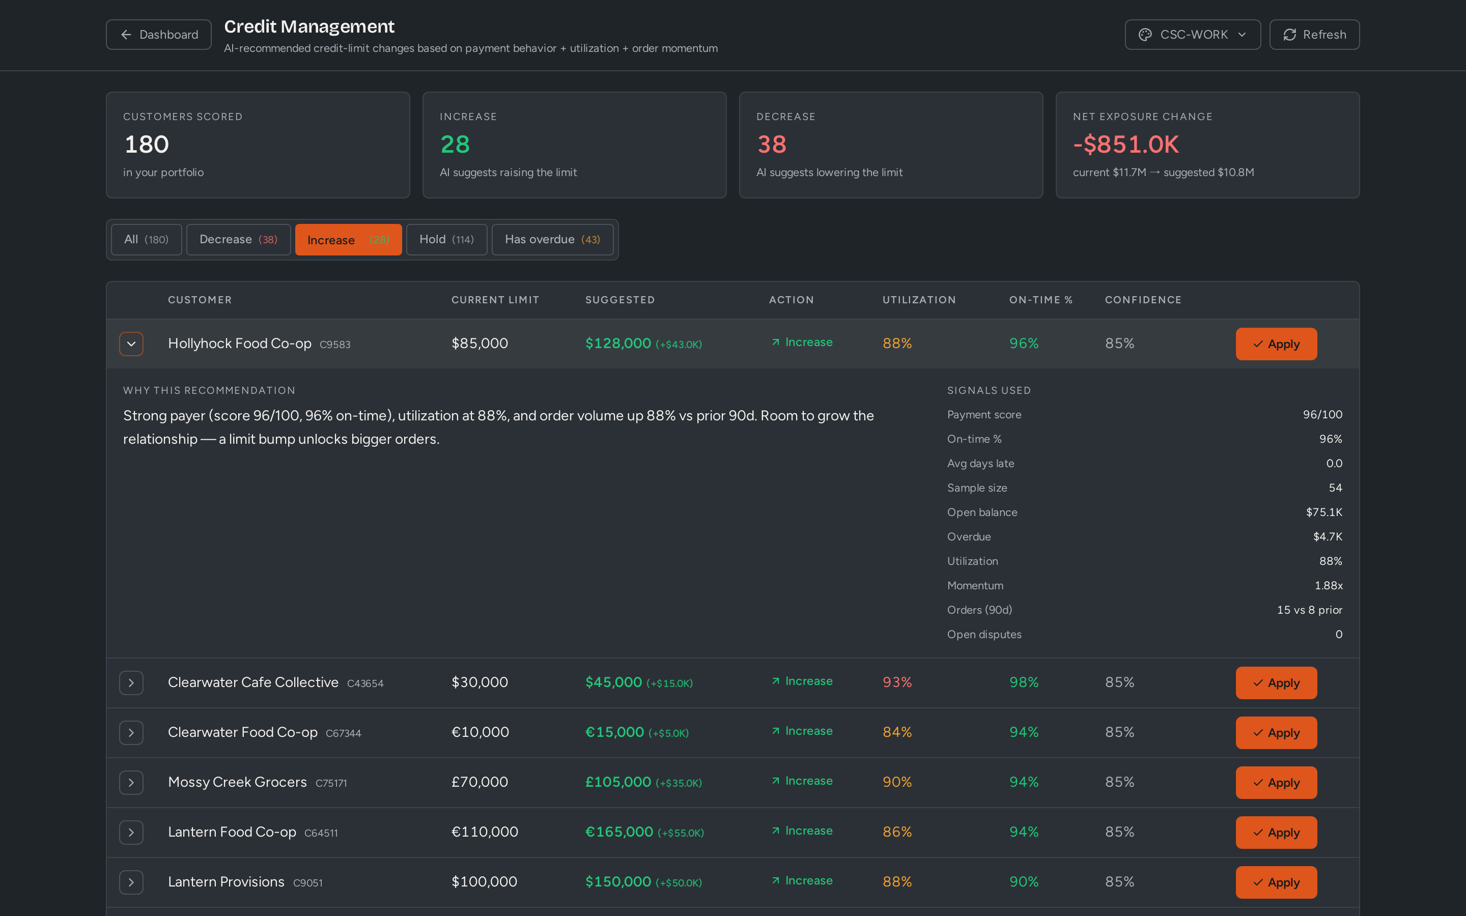Apply limit for Clearwater Cafe Collective
The height and width of the screenshot is (916, 1466).
(1276, 683)
